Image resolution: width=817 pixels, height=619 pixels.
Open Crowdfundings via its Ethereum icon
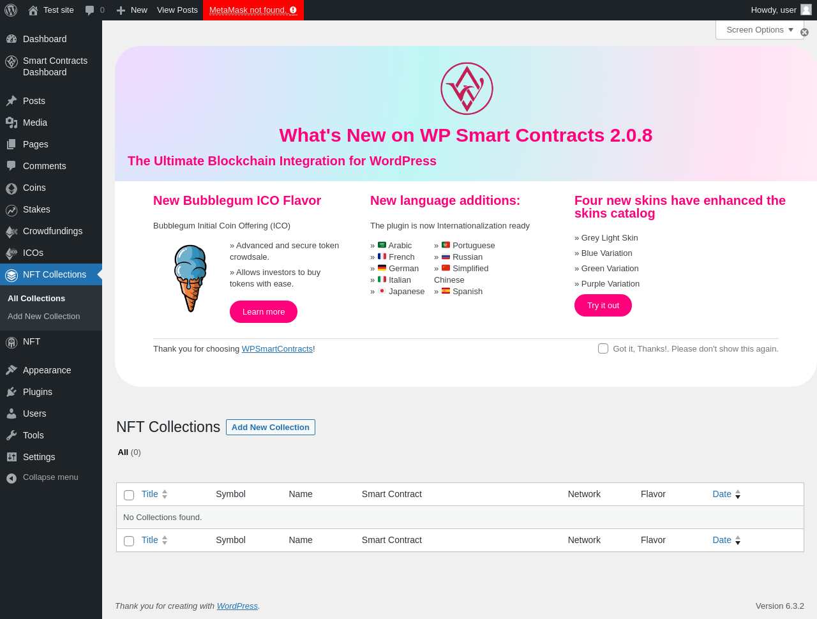click(x=11, y=232)
